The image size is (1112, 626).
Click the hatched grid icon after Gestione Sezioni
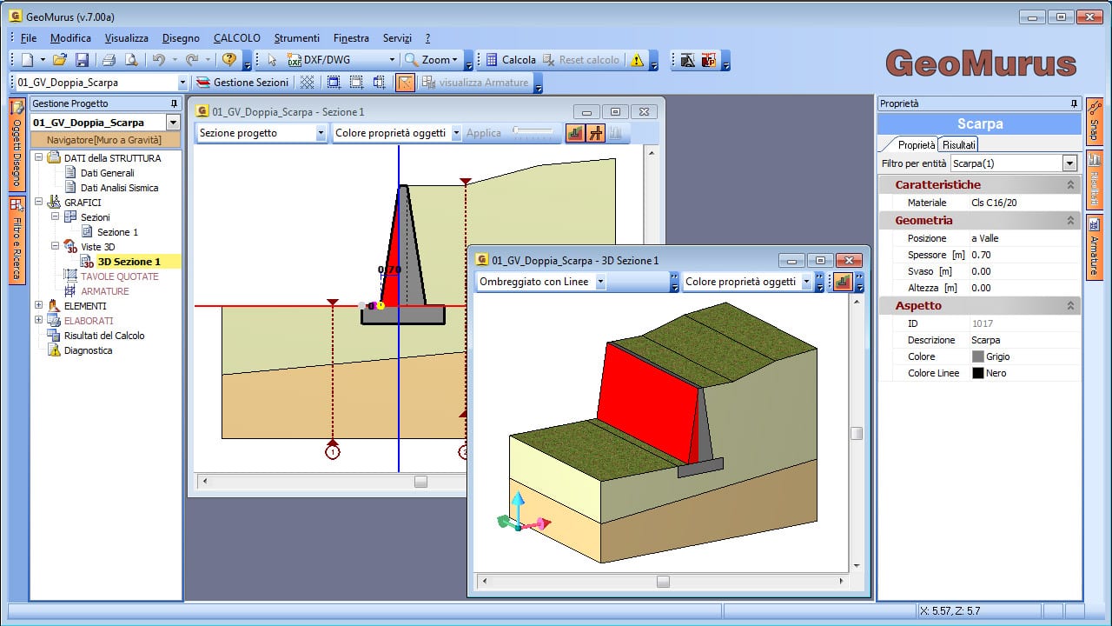coord(307,83)
